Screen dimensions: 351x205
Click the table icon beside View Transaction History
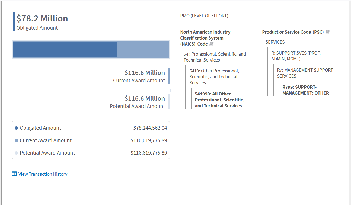14,174
